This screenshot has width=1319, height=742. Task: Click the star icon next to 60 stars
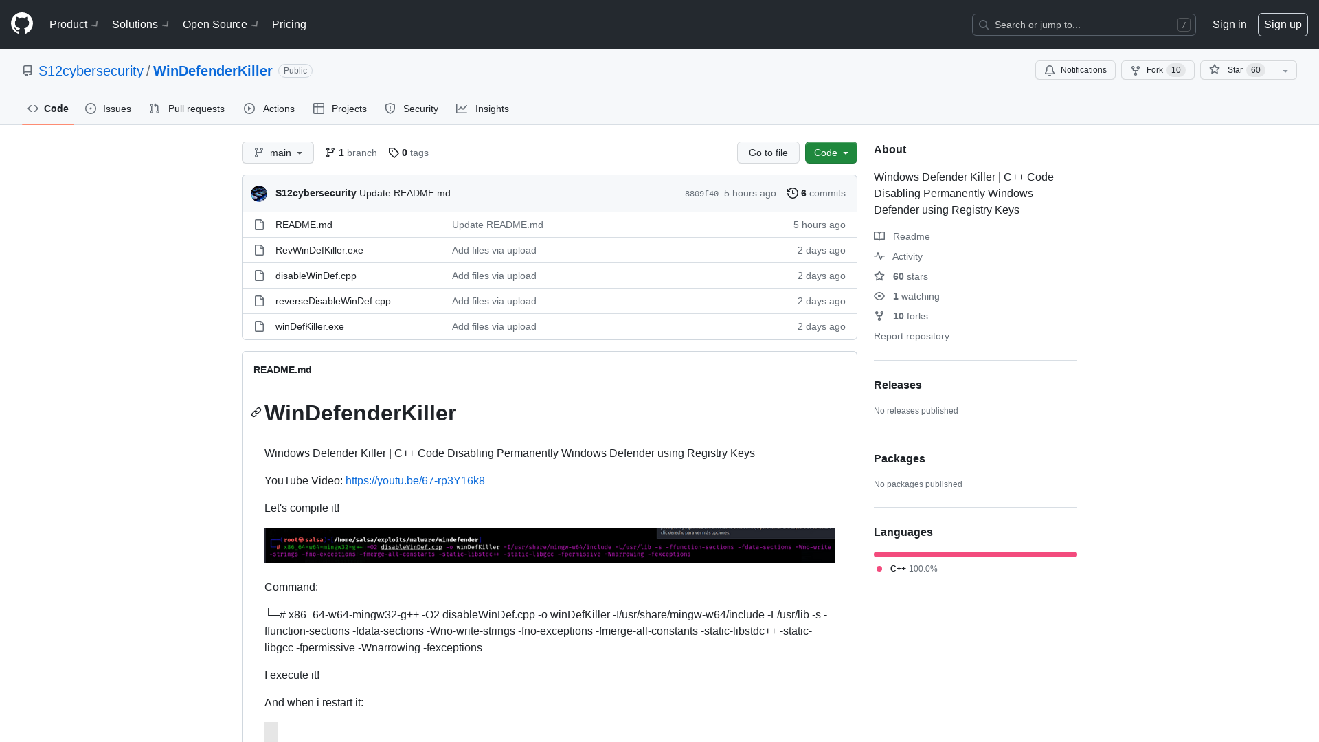click(879, 276)
